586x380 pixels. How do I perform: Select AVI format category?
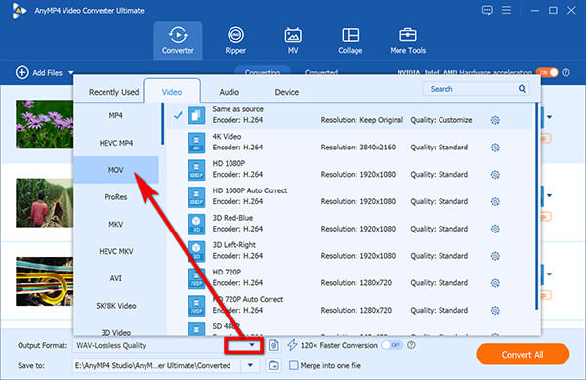[x=116, y=278]
